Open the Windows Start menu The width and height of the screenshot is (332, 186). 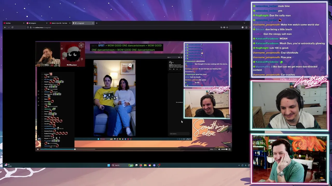[109, 165]
